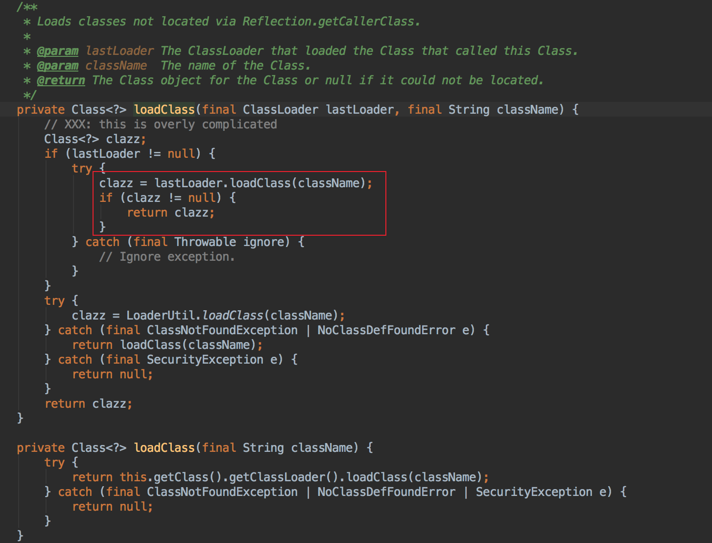712x543 pixels.
Task: Click lastLoader in the null-check if statement
Action: [106, 154]
